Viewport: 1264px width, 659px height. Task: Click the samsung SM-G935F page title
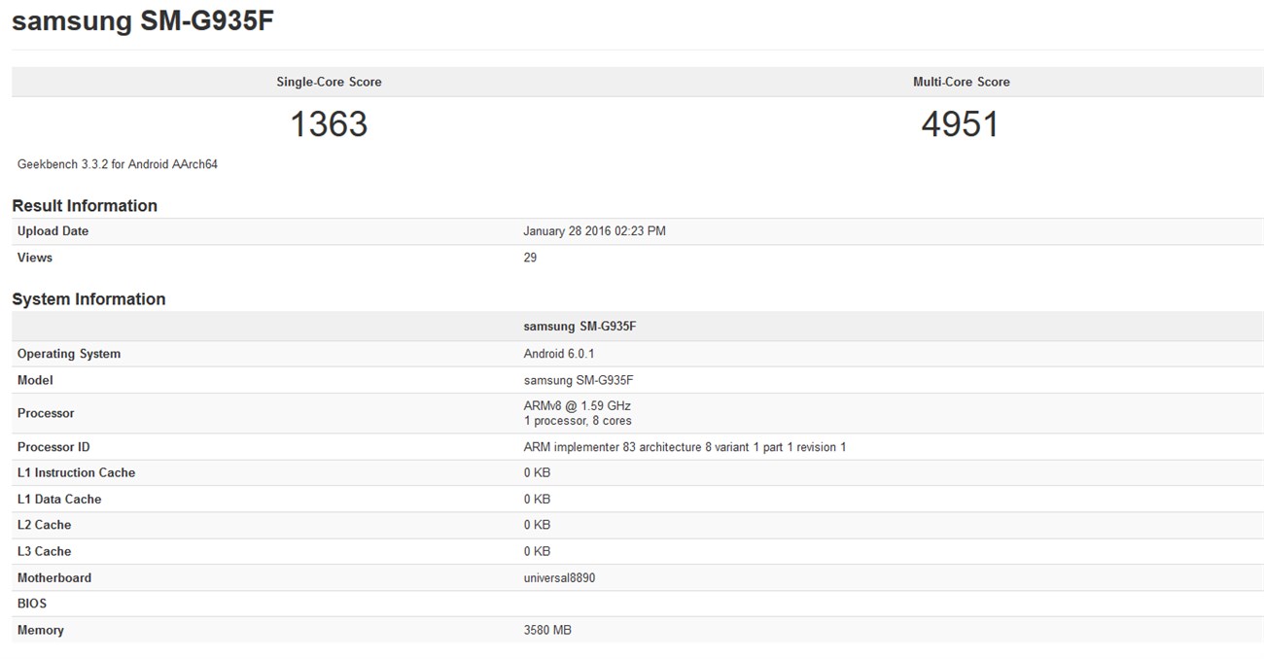(x=142, y=21)
